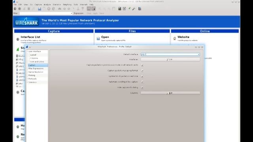Click the Expression button beside the filter
Viewport: 253px width, 142px height.
tap(79, 13)
